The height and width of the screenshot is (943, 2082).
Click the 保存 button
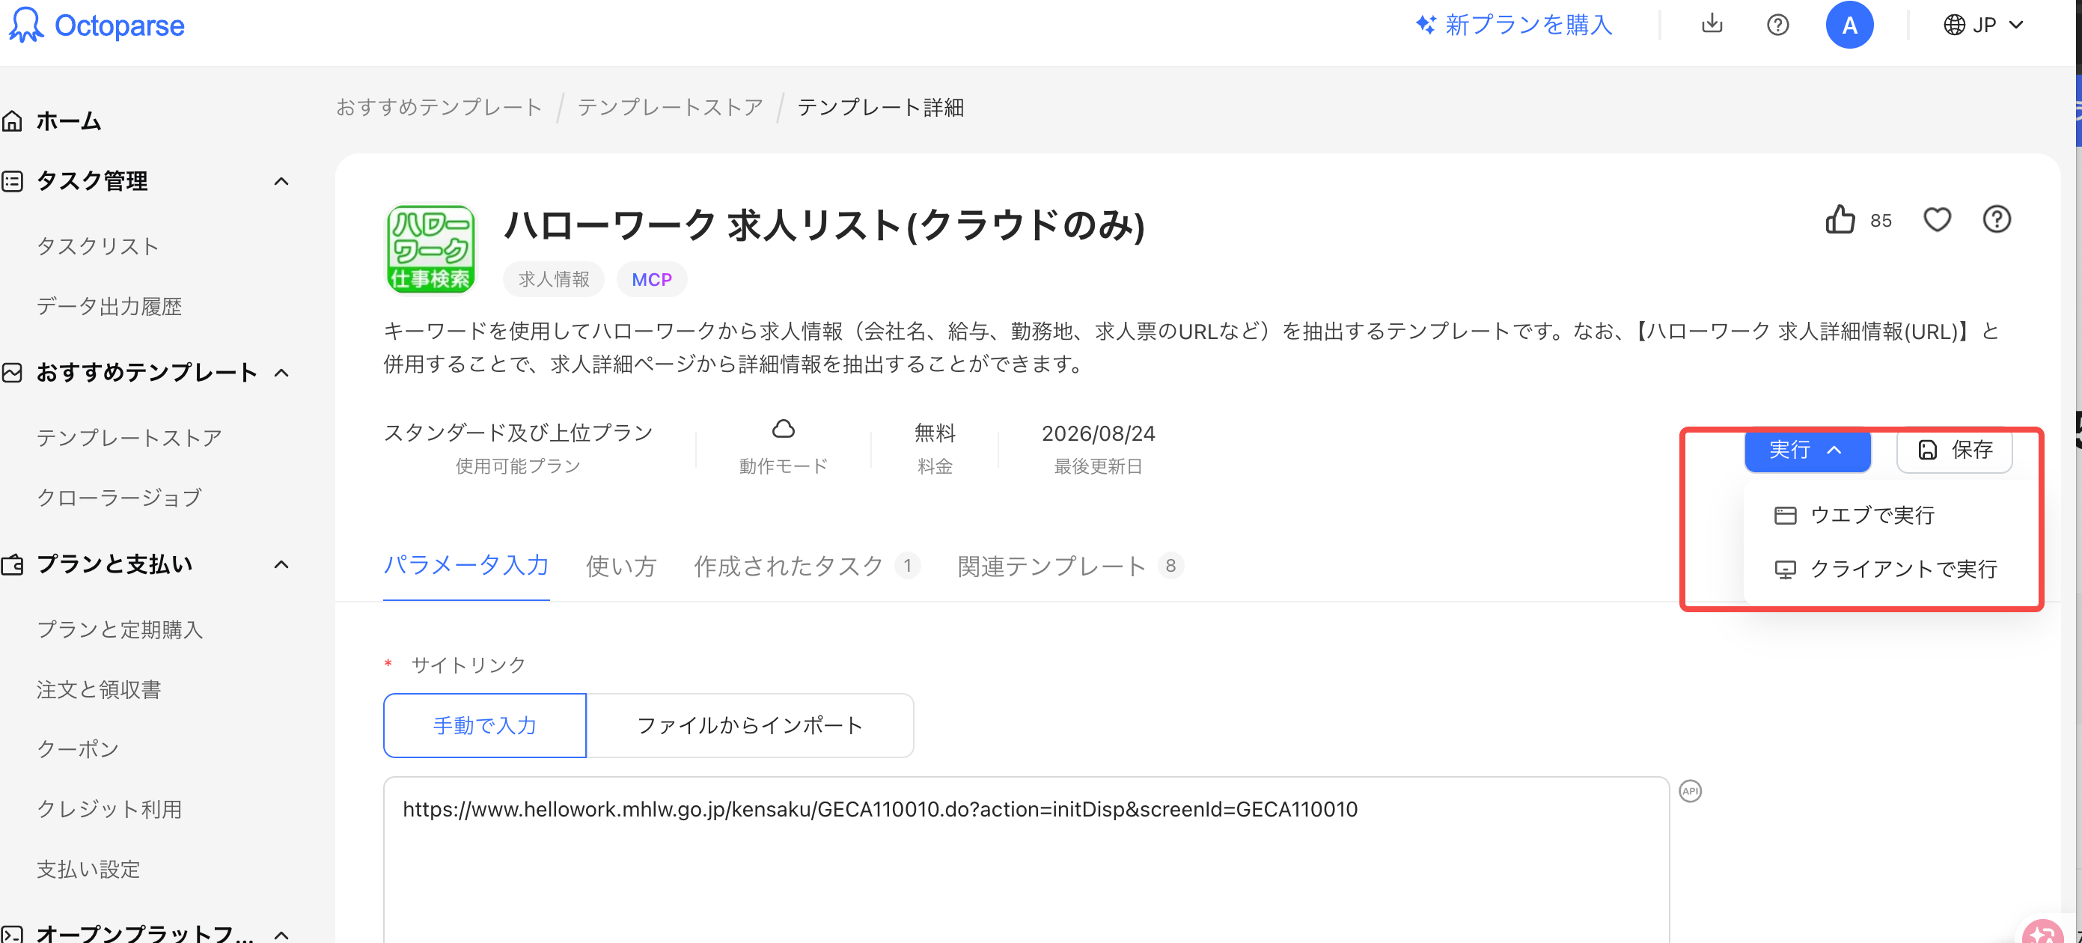(1954, 450)
